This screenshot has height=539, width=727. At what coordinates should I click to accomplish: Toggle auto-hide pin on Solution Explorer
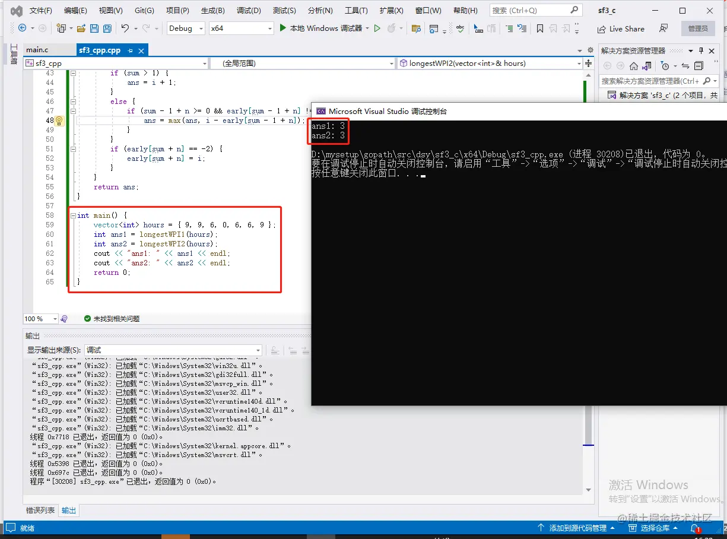[701, 50]
